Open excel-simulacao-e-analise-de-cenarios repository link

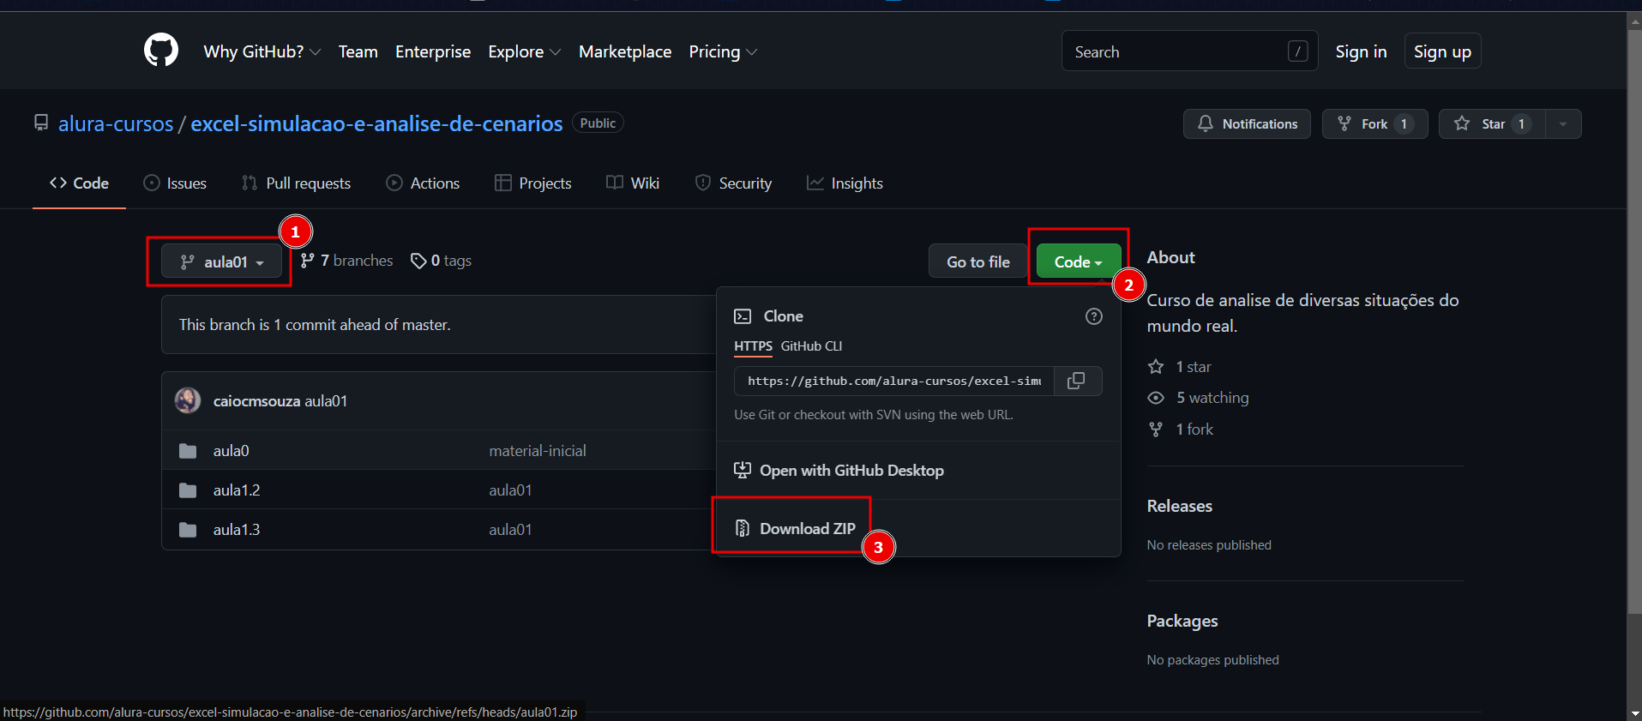[x=376, y=123]
